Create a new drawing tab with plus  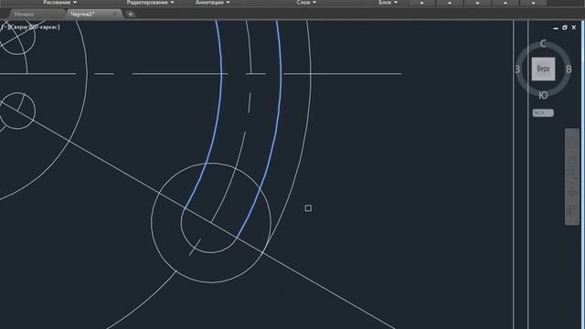(x=131, y=15)
